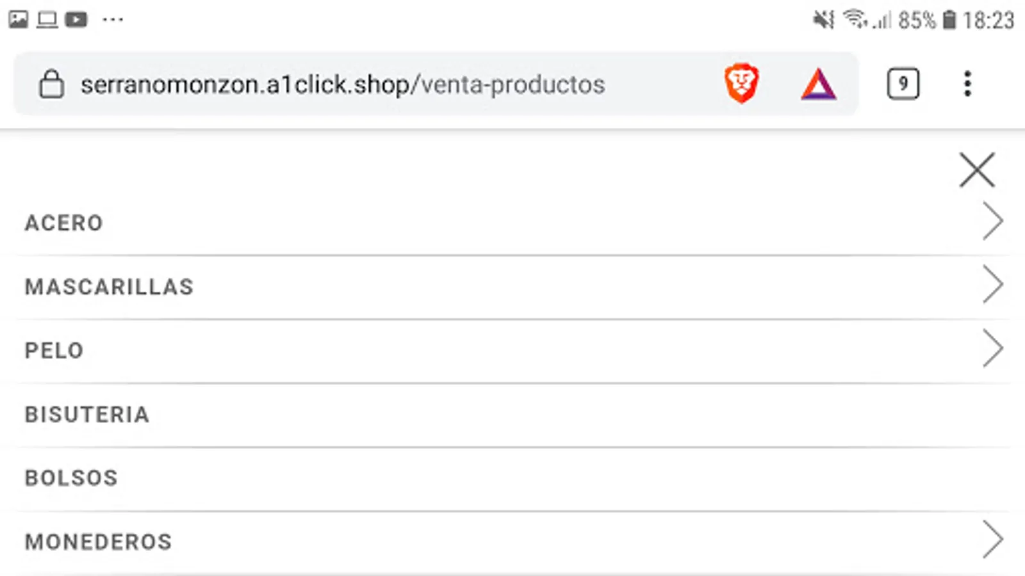Open the browser three-dot menu
The height and width of the screenshot is (576, 1025).
[x=967, y=84]
